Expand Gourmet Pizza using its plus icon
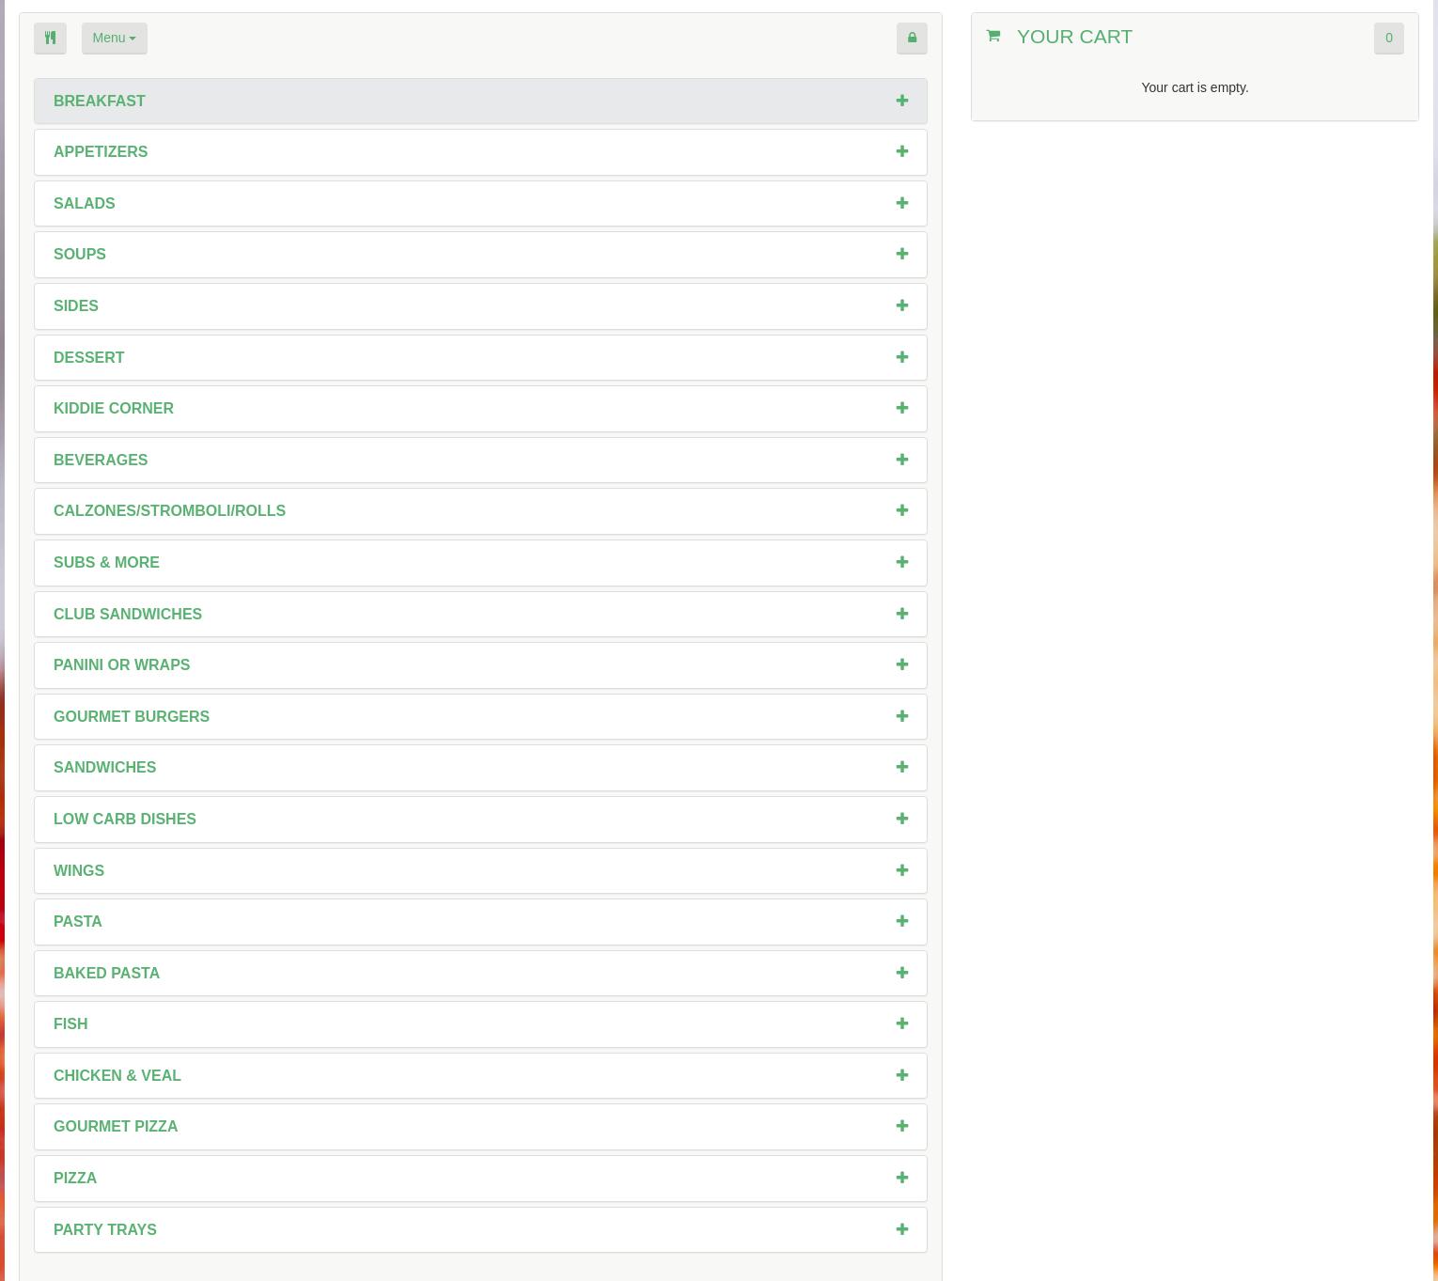Screen dimensions: 1438x1281 click(x=902, y=1126)
